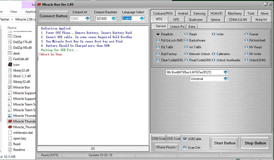Viewport: 274px width, 160px height.
Task: Click libeay32.dll file icon in Explorer
Action: click(10, 70)
